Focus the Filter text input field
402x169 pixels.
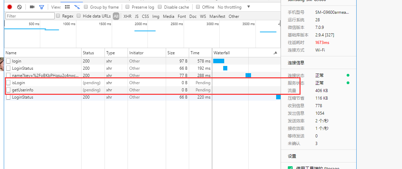click(30, 16)
